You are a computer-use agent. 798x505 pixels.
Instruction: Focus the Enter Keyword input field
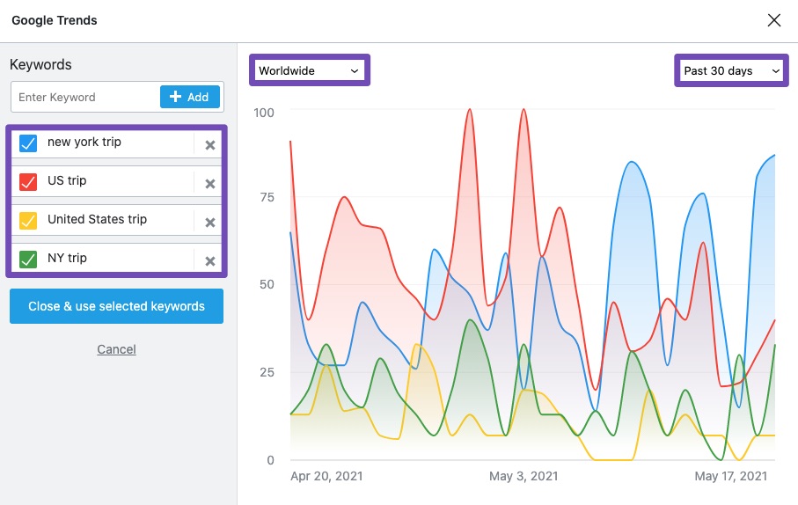(x=85, y=97)
